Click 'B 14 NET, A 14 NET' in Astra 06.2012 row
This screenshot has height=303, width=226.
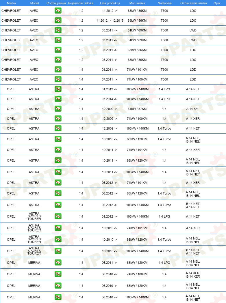193,205
